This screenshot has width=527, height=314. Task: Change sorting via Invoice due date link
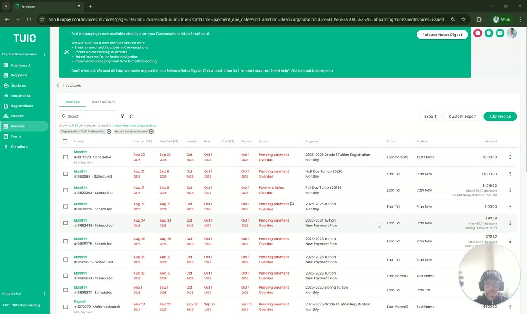pyautogui.click(x=124, y=125)
